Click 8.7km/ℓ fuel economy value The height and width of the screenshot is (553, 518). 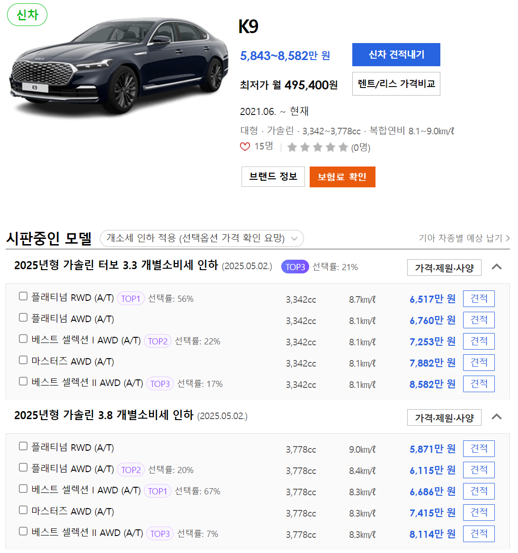pos(362,300)
